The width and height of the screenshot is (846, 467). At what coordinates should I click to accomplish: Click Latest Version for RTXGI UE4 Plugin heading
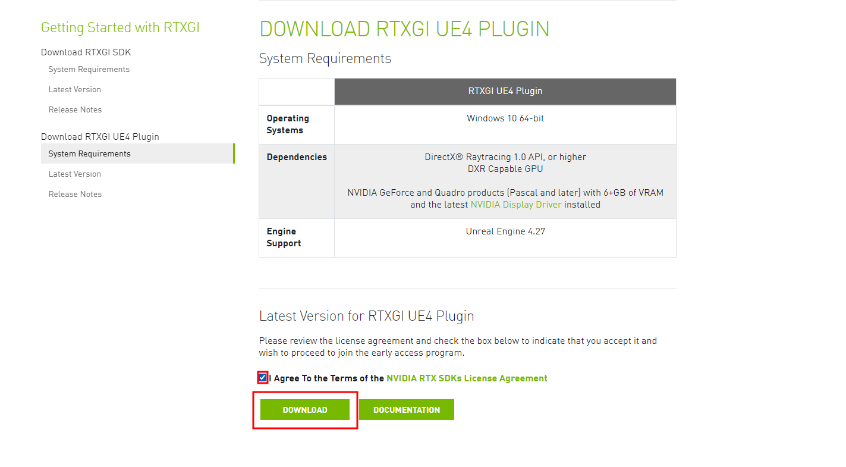(367, 316)
